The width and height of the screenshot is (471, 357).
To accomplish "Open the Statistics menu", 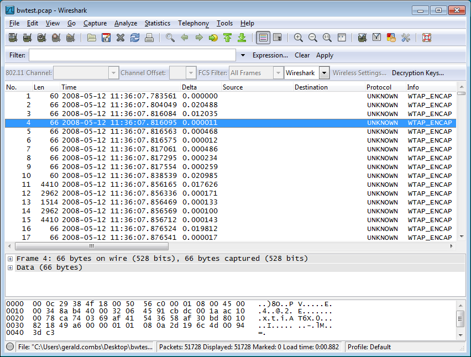I will 158,23.
